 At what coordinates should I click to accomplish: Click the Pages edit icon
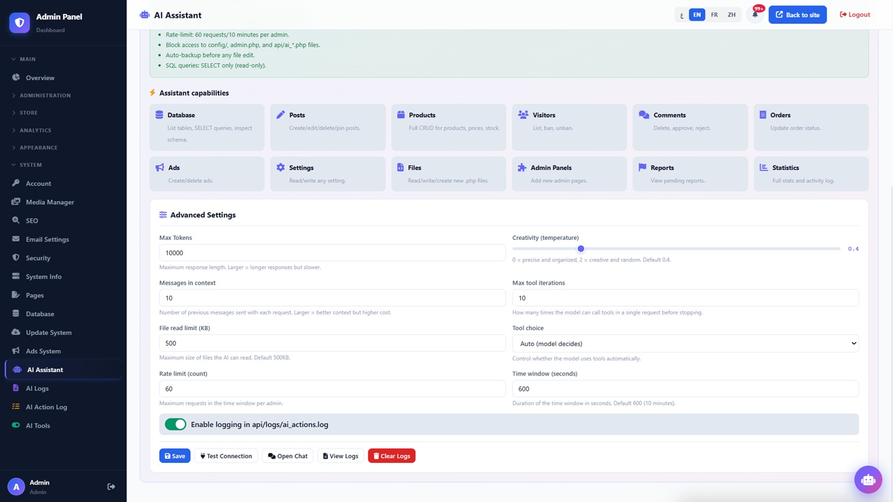pyautogui.click(x=16, y=295)
